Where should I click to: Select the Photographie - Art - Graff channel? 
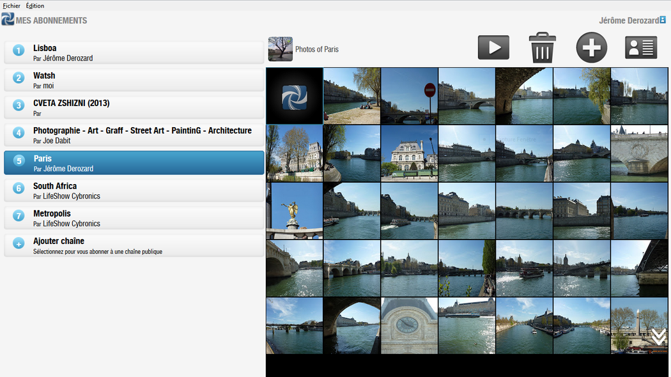click(x=134, y=135)
